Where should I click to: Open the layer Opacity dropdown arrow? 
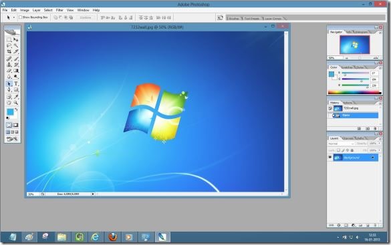point(379,144)
